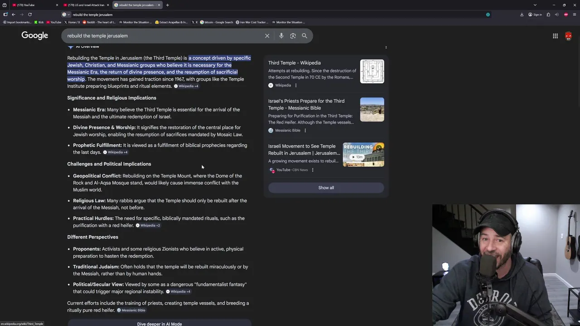Play the 'Building the Third' video thumbnail
Image resolution: width=580 pixels, height=326 pixels.
(363, 155)
